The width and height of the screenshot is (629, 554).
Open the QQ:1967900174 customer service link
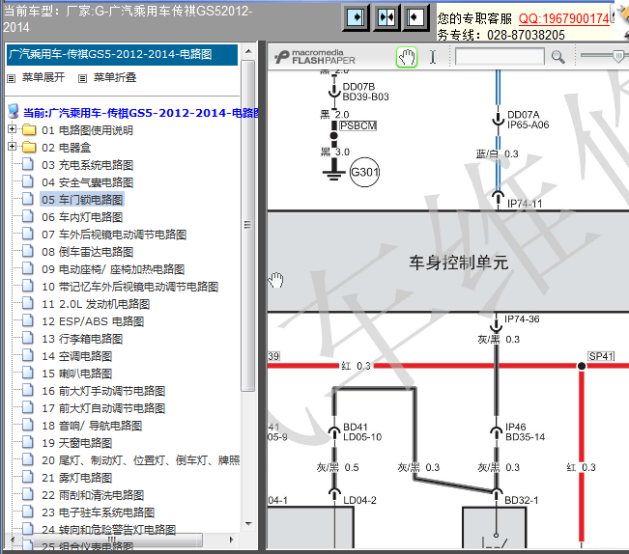pos(564,18)
